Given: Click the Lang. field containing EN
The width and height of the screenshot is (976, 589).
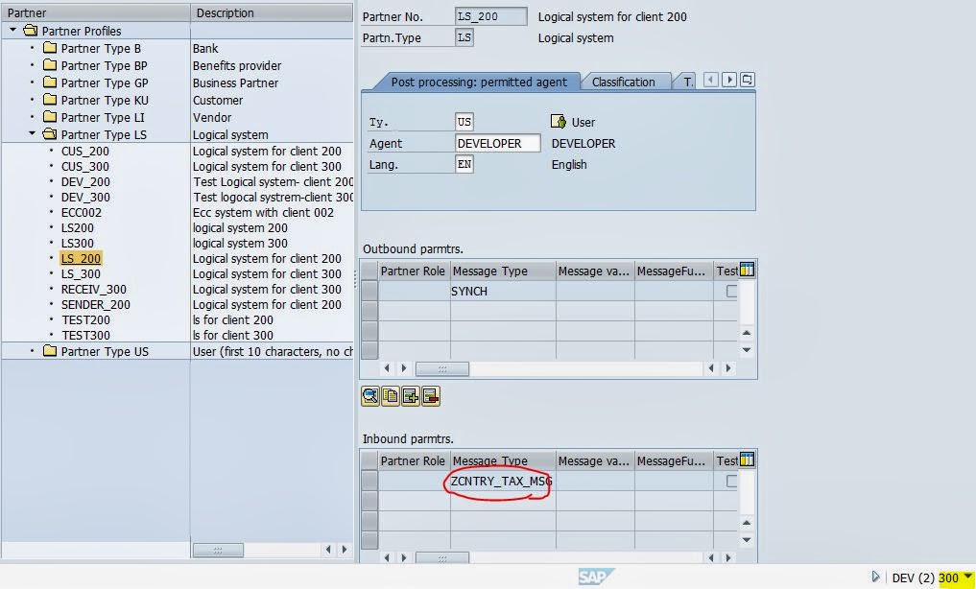Looking at the screenshot, I should click(x=464, y=164).
